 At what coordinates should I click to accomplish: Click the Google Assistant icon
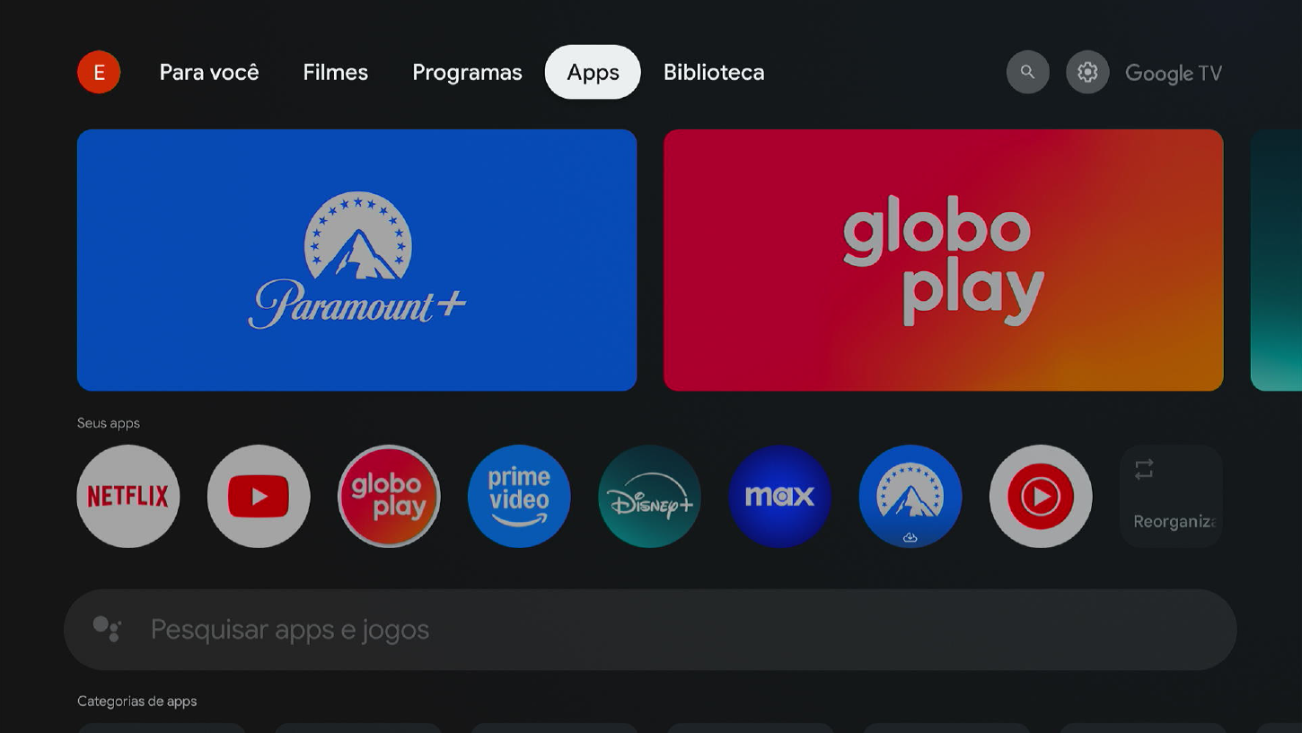click(x=107, y=629)
